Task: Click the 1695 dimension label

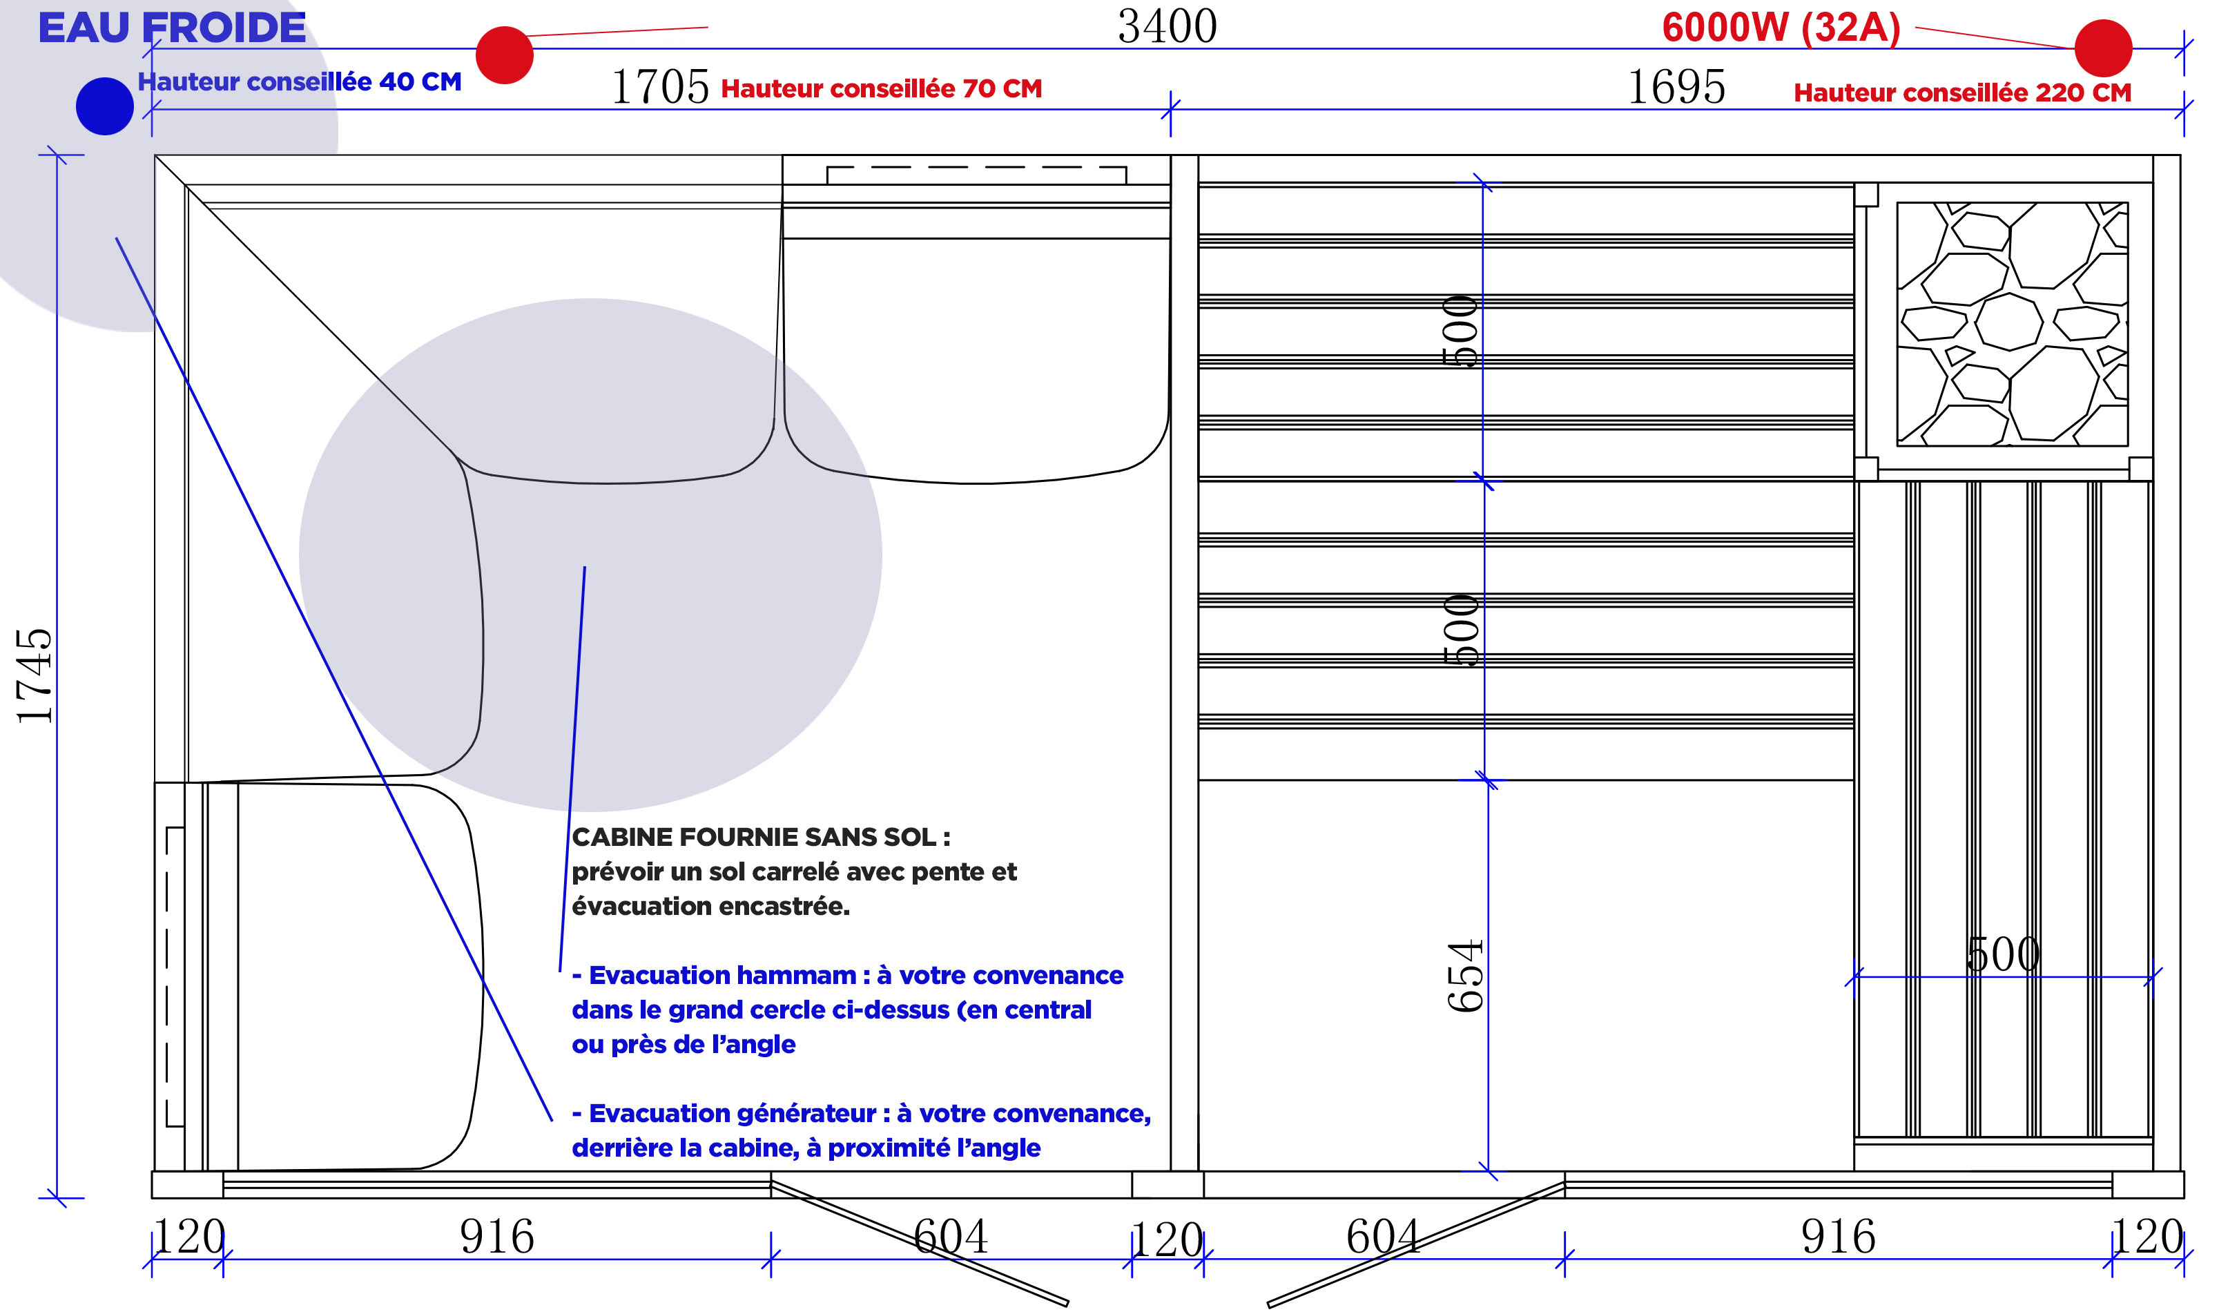Action: (x=1676, y=86)
